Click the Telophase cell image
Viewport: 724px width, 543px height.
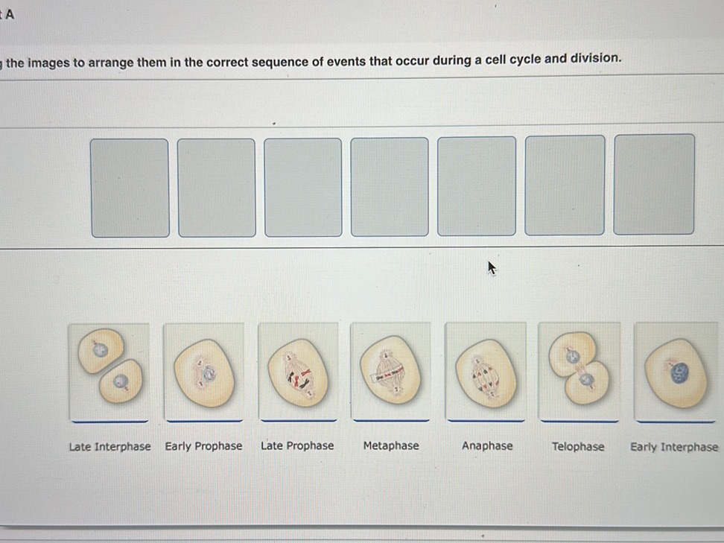pyautogui.click(x=579, y=370)
